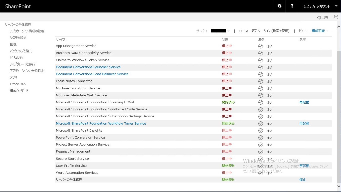Image resolution: width=341 pixels, height=192 pixels.
Task: Toggle the focus on content icon
Action: coord(336,17)
